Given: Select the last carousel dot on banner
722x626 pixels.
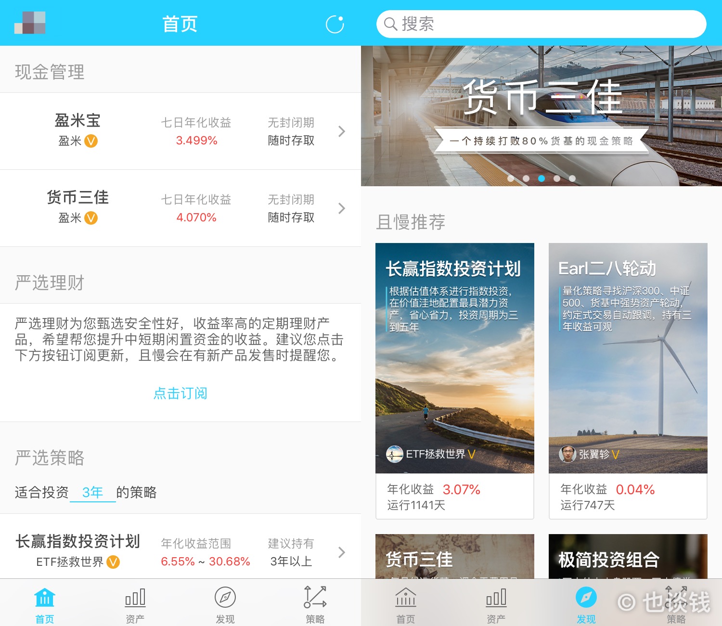Looking at the screenshot, I should click(x=572, y=179).
